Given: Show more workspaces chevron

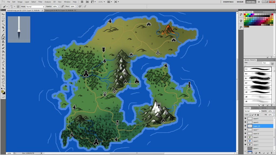Looking at the screenshot, I should click(x=259, y=2).
